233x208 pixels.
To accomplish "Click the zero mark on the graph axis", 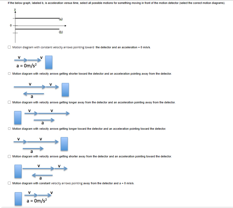I will pos(11,25).
